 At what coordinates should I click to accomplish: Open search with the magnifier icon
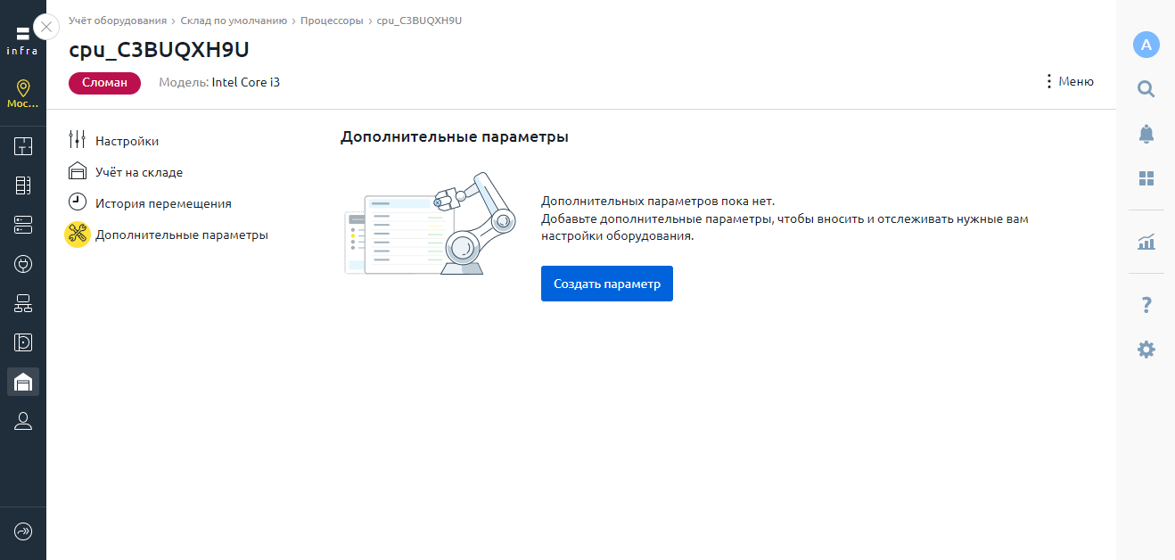click(1146, 88)
